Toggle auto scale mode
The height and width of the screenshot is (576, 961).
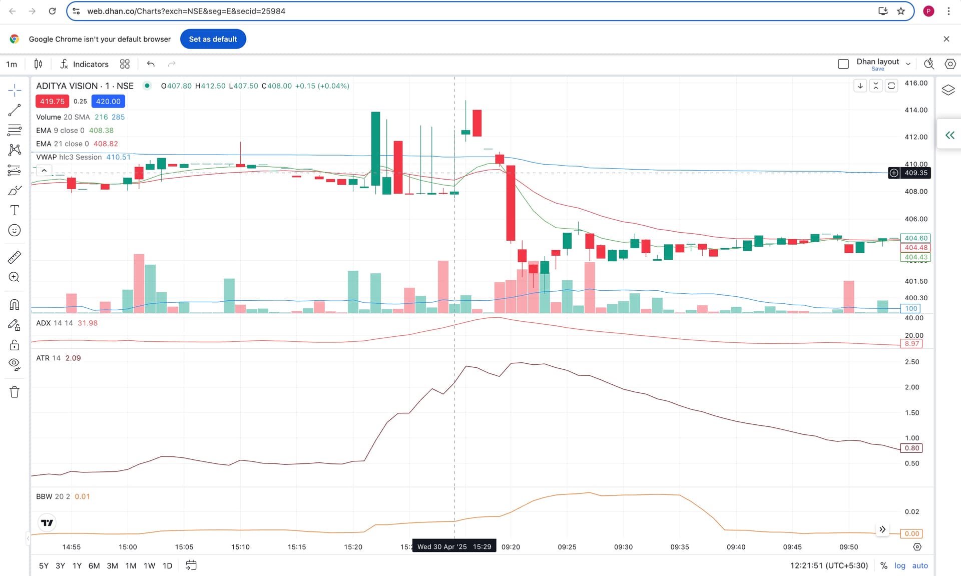tap(920, 565)
